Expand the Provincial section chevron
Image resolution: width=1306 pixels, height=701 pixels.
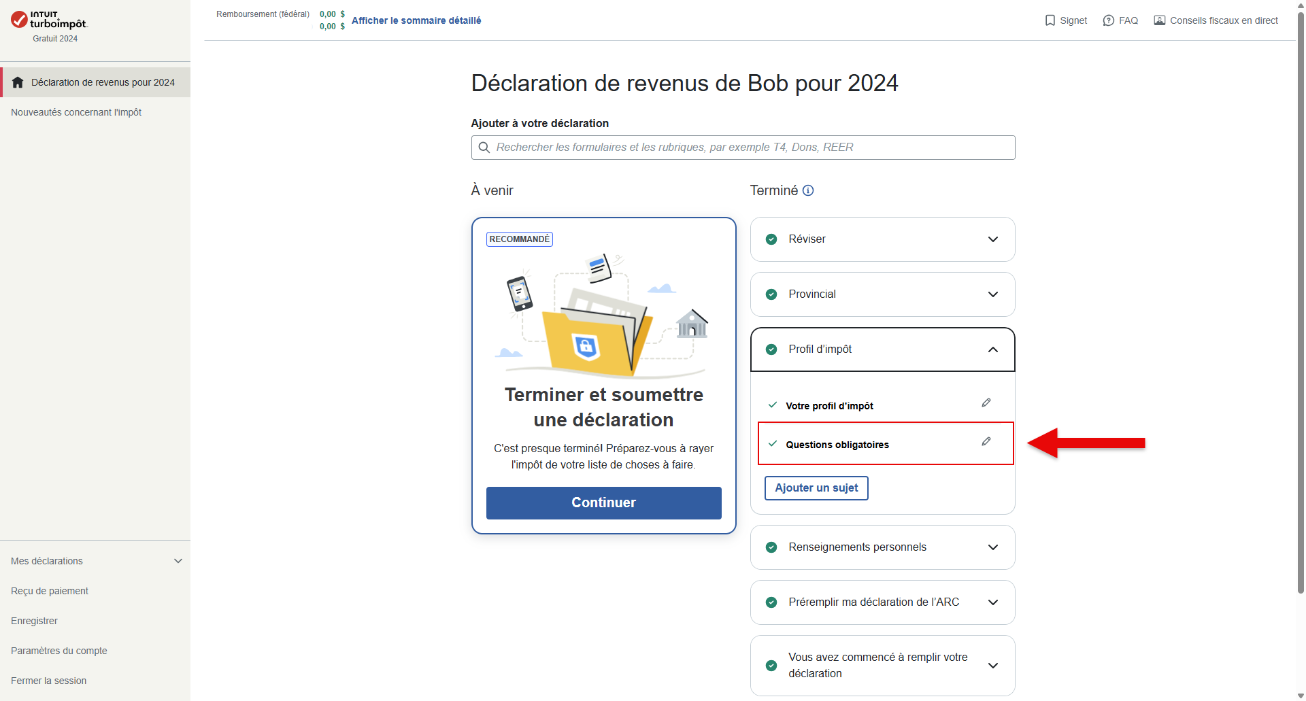[x=993, y=294]
